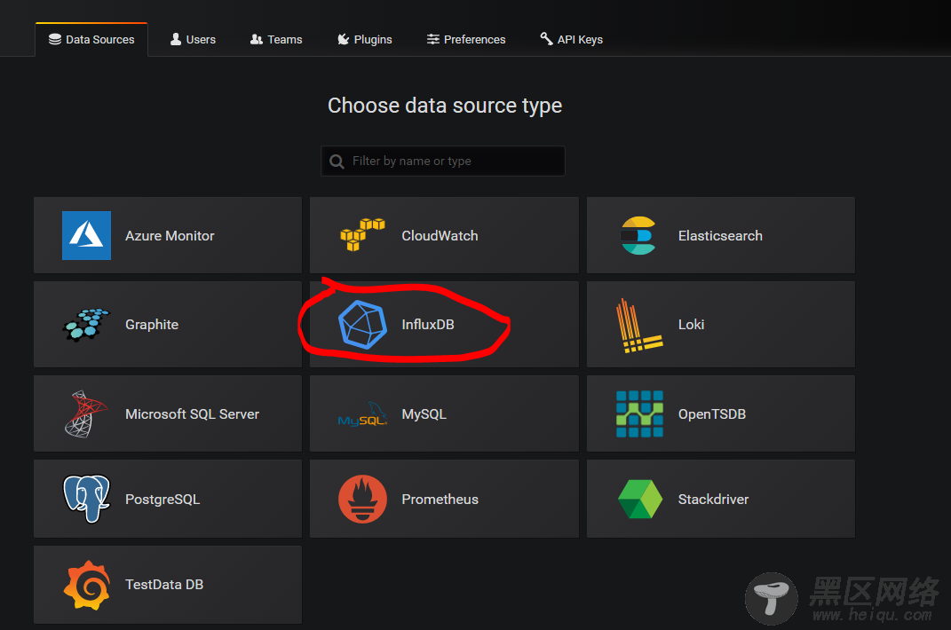Click the Loki striped L icon

point(639,326)
